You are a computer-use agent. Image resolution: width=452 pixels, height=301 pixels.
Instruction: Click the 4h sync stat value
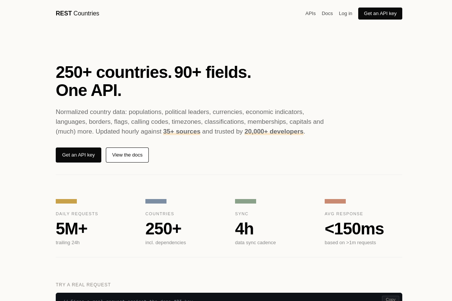(x=244, y=229)
